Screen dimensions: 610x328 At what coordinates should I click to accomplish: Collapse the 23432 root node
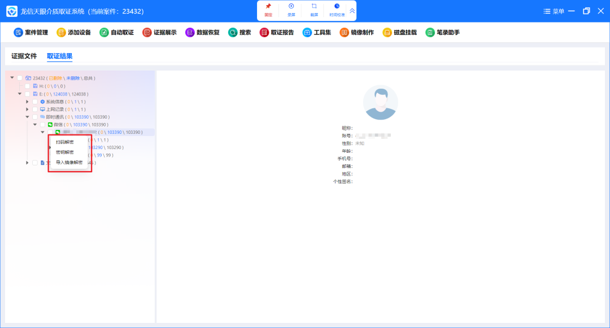pyautogui.click(x=12, y=78)
